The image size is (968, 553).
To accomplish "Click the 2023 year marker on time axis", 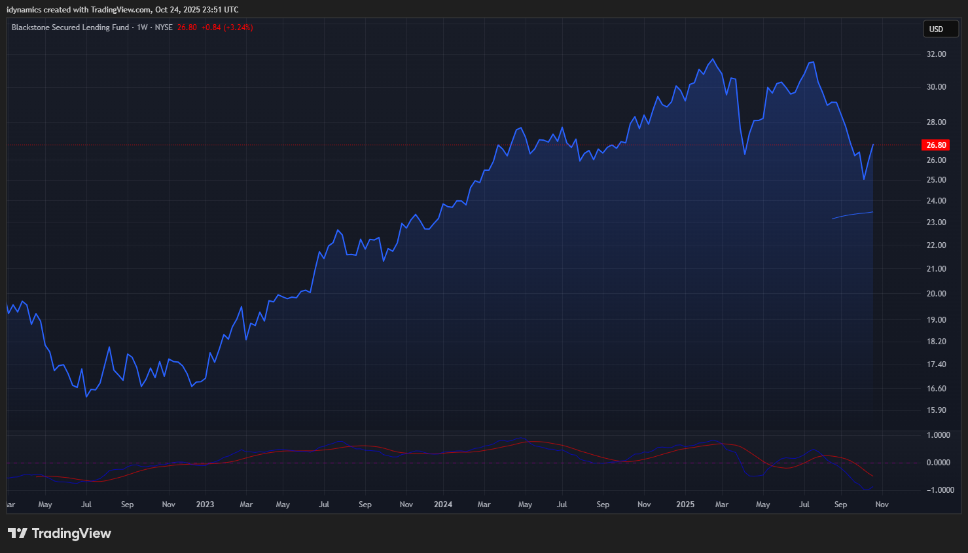I will 205,505.
